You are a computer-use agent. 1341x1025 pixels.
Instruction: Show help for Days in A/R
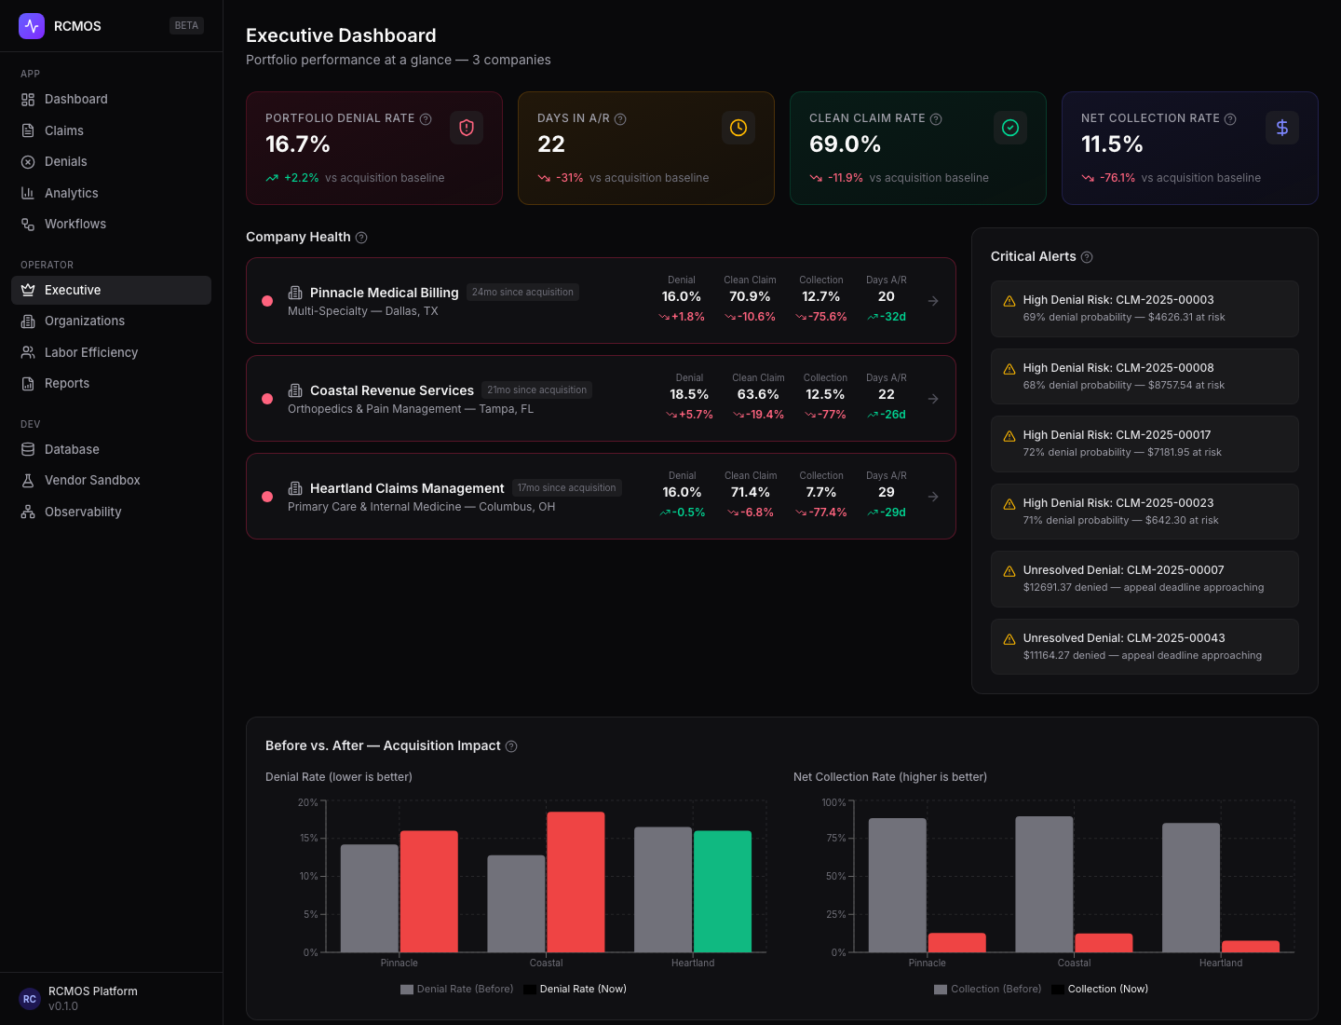click(x=620, y=119)
